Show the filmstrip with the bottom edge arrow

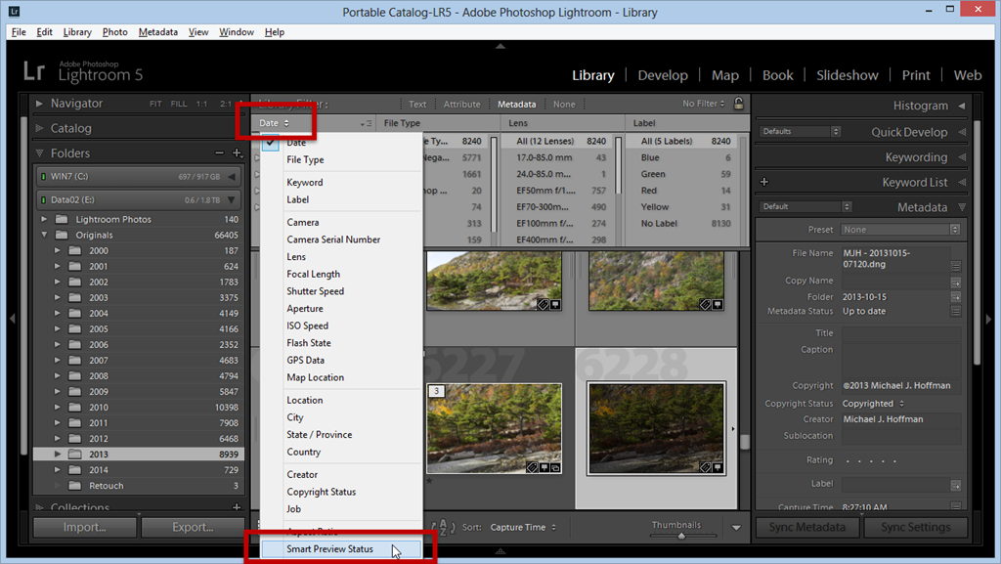coord(500,551)
